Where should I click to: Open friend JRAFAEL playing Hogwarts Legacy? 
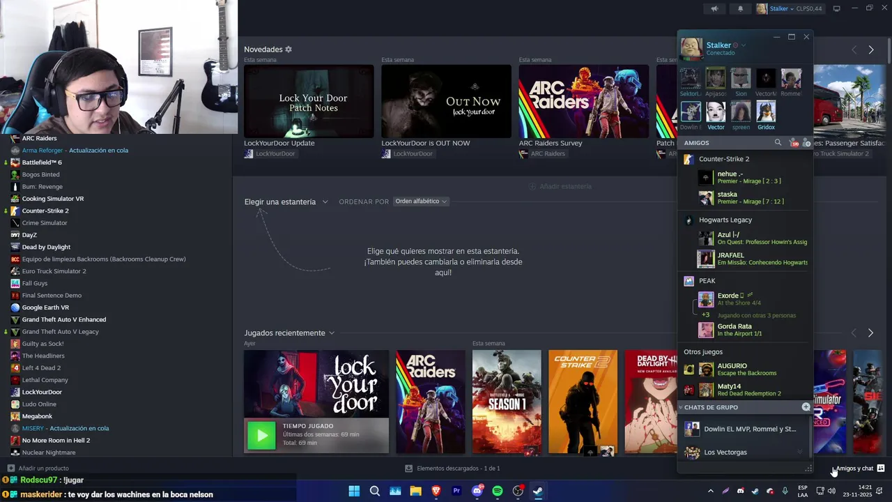[753, 259]
